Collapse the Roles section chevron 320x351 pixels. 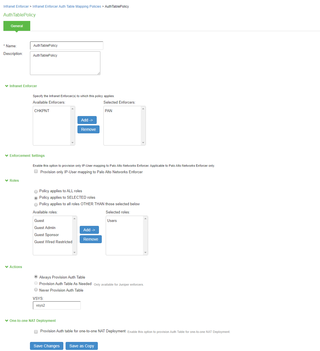[x=7, y=181]
